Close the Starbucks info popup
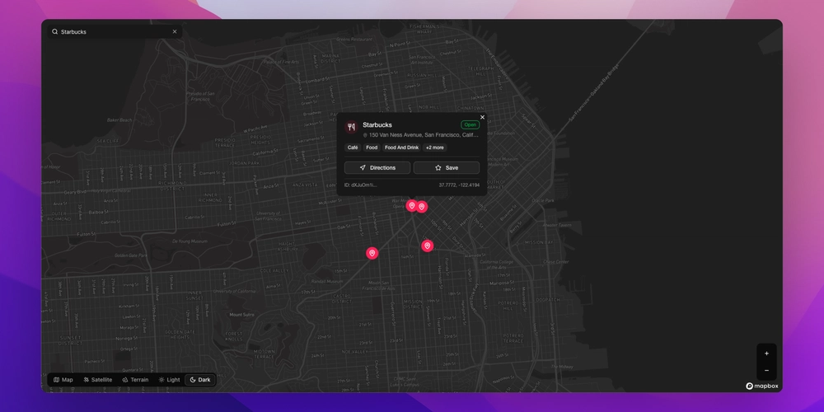Image resolution: width=824 pixels, height=412 pixels. pyautogui.click(x=482, y=117)
